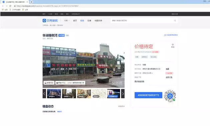The height and width of the screenshot is (126, 210).
Task: Click the first link in black top bar
Action: click(x=44, y=14)
